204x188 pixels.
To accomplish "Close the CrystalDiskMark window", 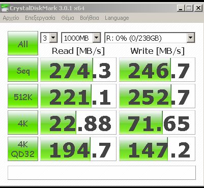I will (x=198, y=8).
